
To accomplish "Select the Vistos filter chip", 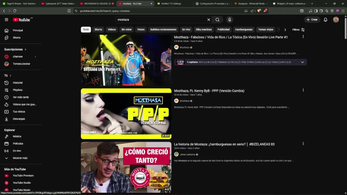I will [x=141, y=30].
